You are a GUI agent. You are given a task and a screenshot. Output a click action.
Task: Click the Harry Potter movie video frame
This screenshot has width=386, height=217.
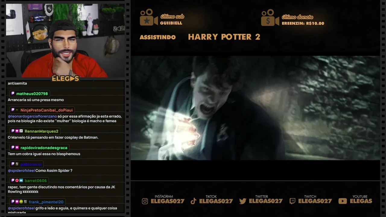(x=255, y=108)
